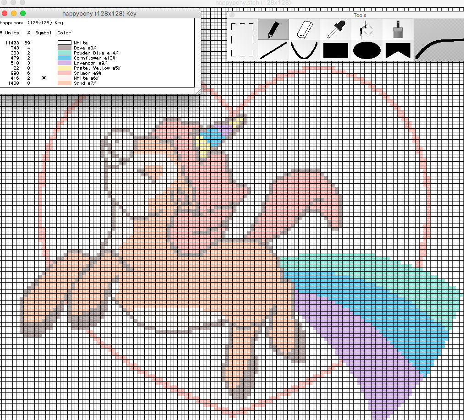Viewport: 464px width, 420px height.
Task: Click the happypony.stch main window title
Action: point(253,3)
